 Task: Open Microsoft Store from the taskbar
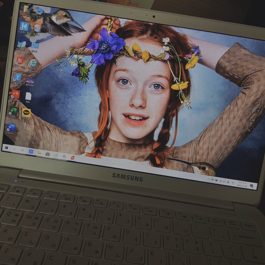pyautogui.click(x=48, y=154)
